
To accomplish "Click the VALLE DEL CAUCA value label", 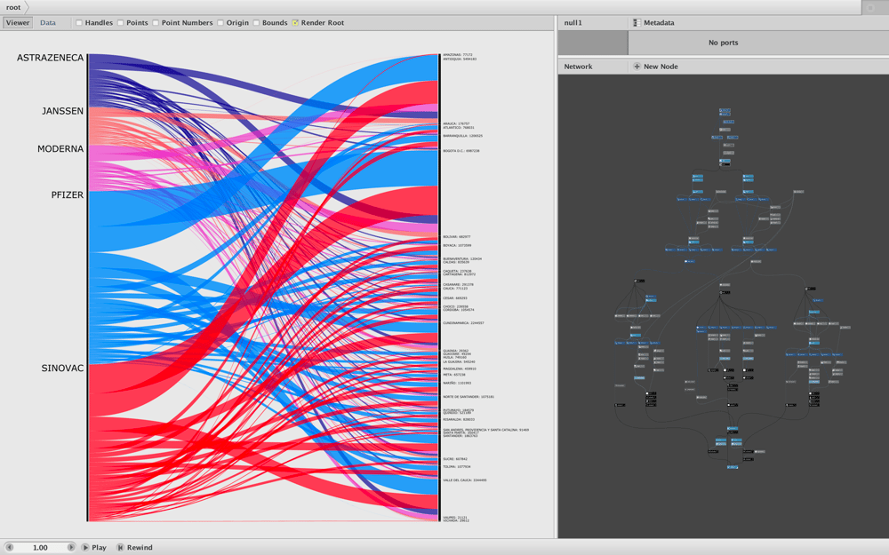I will (x=464, y=480).
